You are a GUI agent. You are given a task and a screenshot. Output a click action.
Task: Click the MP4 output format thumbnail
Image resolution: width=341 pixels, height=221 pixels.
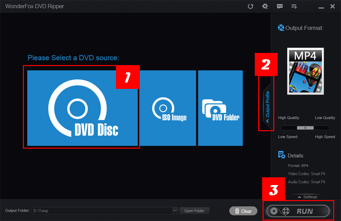click(305, 71)
